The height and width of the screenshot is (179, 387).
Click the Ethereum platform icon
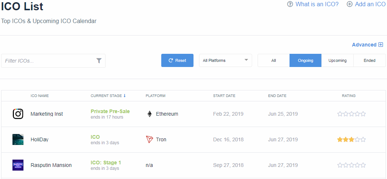click(x=150, y=114)
